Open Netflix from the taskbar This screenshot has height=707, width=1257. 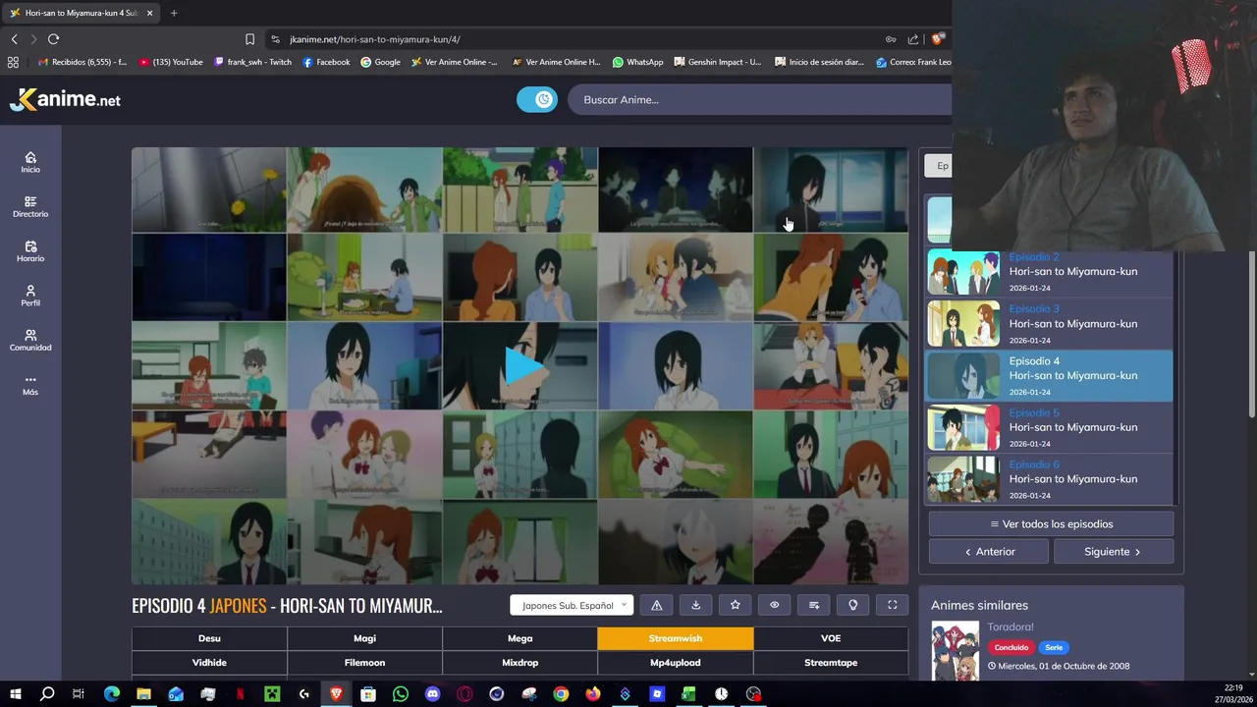(x=240, y=694)
